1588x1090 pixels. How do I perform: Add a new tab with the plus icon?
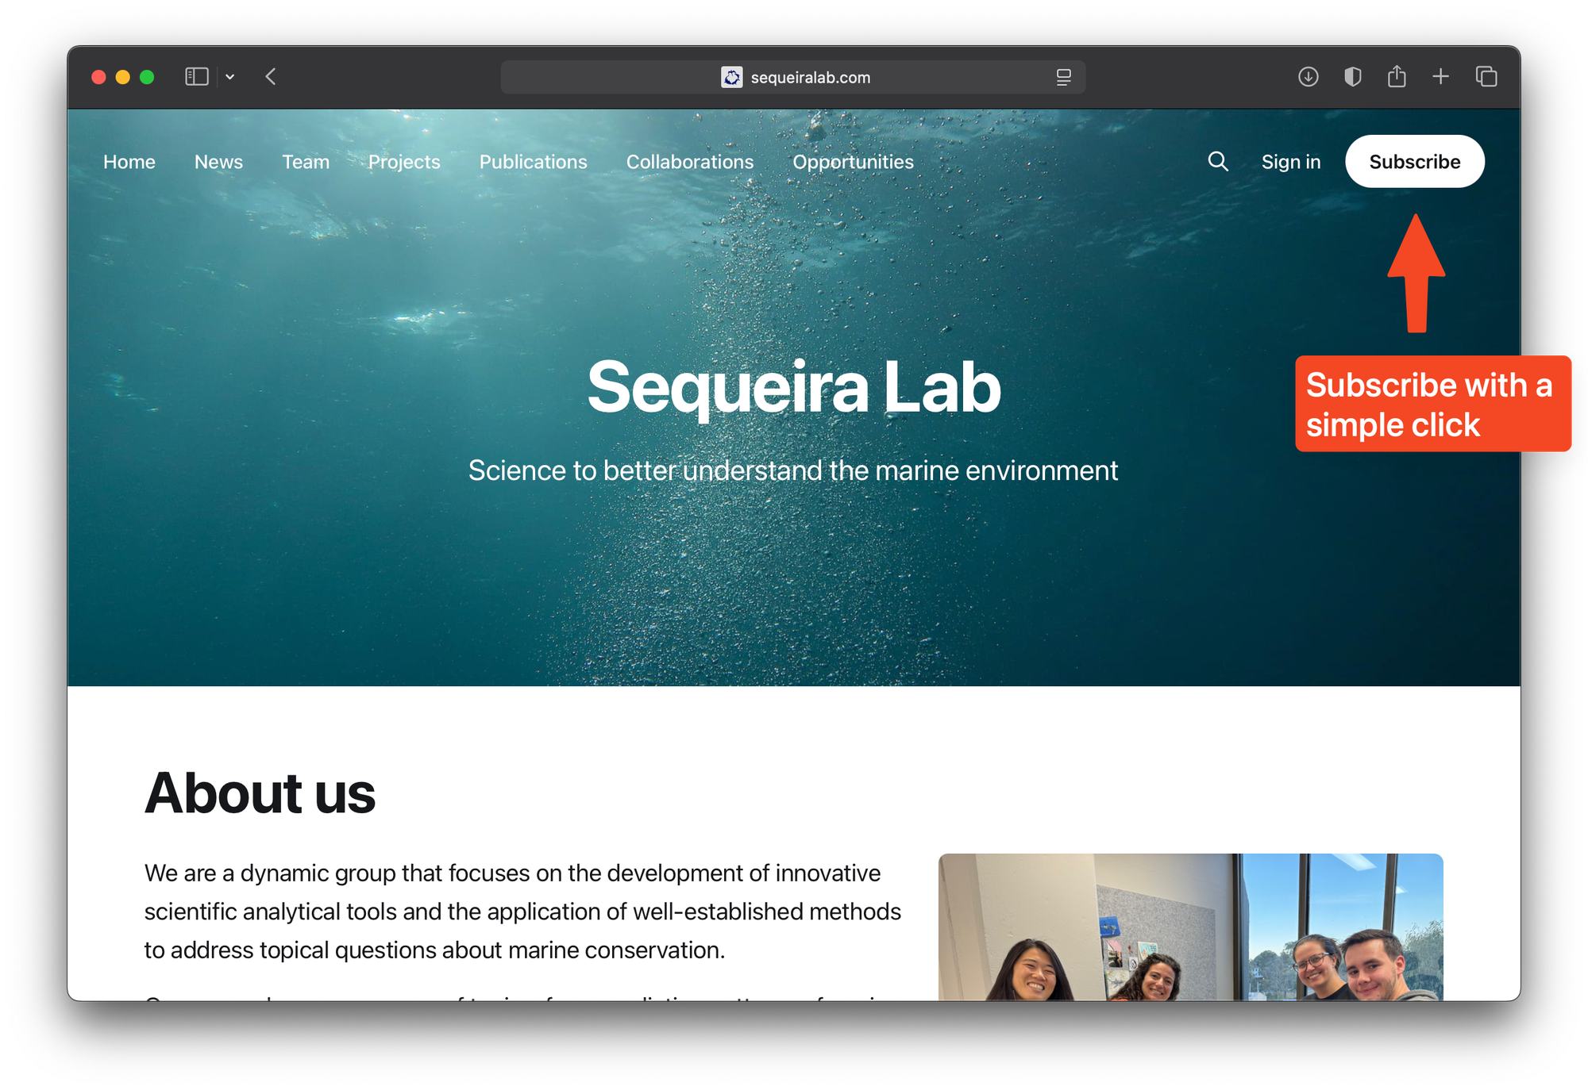coord(1440,77)
